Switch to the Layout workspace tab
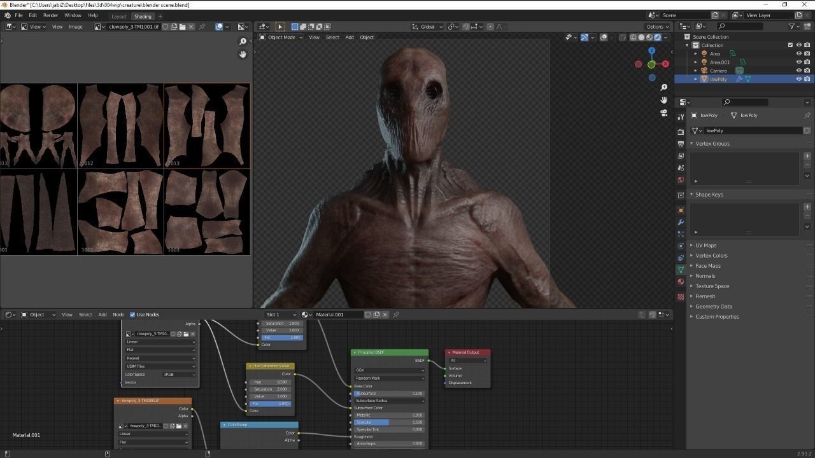 [118, 16]
